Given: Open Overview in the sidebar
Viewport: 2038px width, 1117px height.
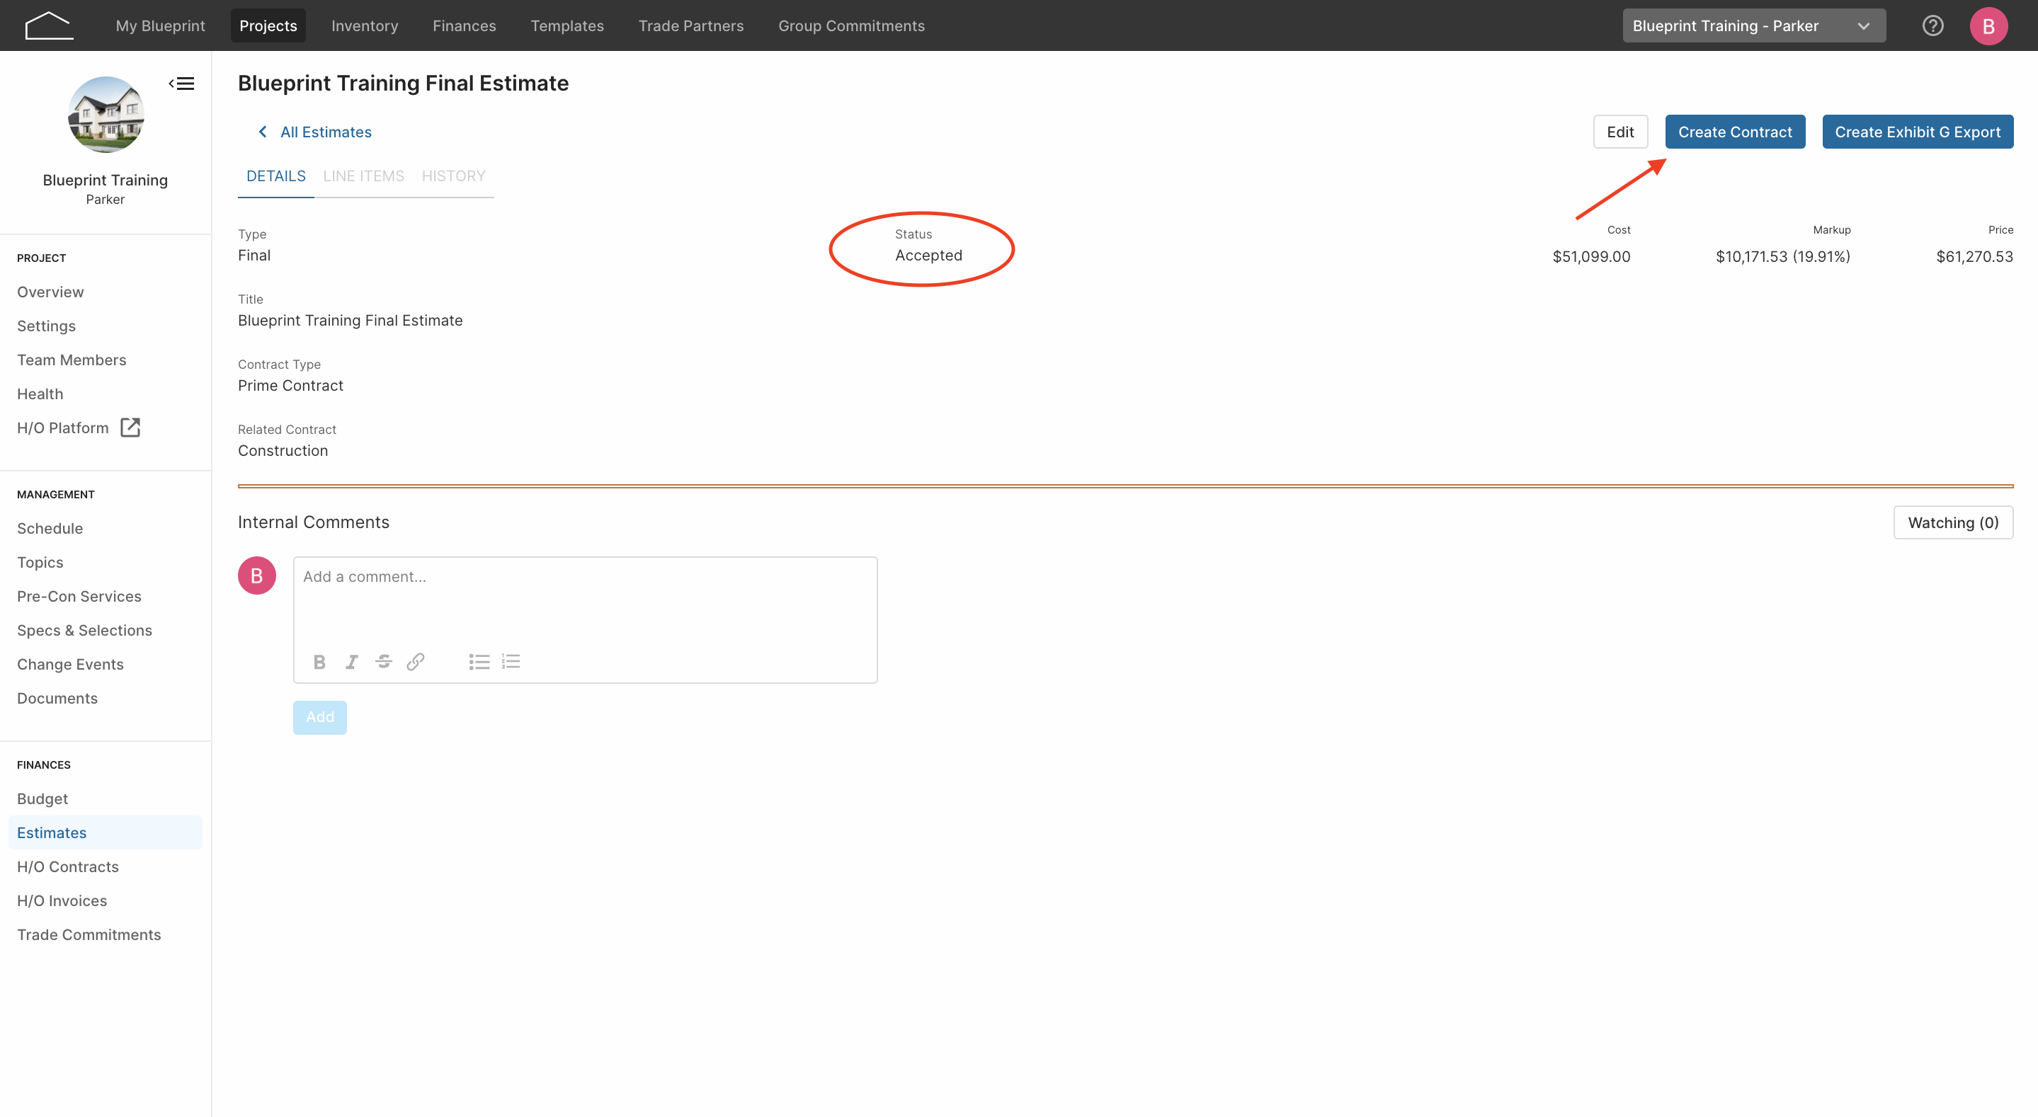Looking at the screenshot, I should (x=51, y=292).
